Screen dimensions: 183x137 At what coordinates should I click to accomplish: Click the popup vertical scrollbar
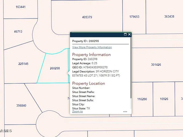pos(131,68)
